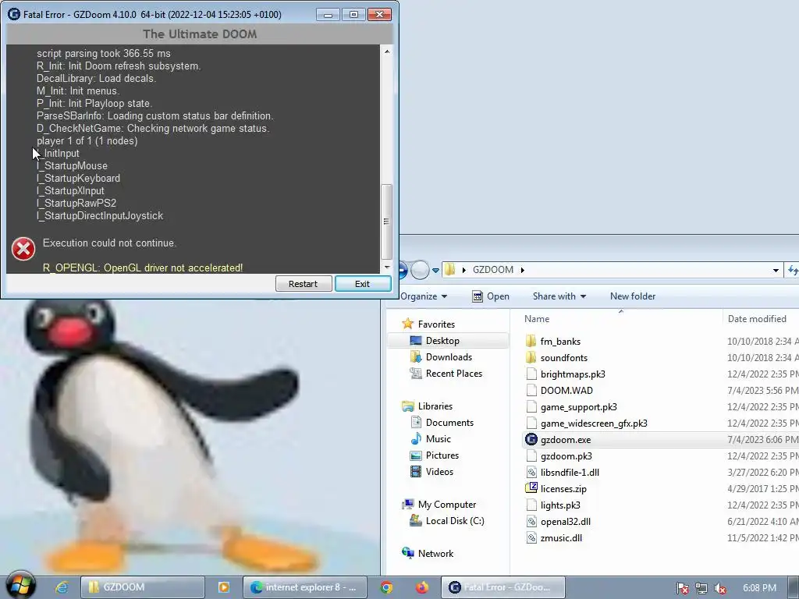Click the log scrollbar thumb

point(387,222)
